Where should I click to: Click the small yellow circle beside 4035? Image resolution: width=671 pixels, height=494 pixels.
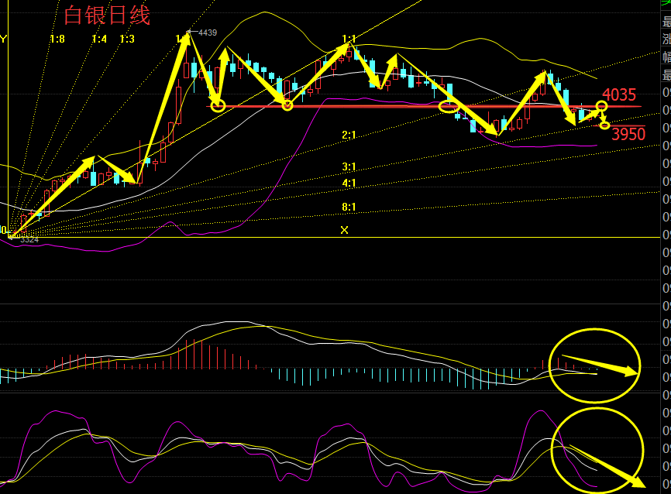coord(601,105)
